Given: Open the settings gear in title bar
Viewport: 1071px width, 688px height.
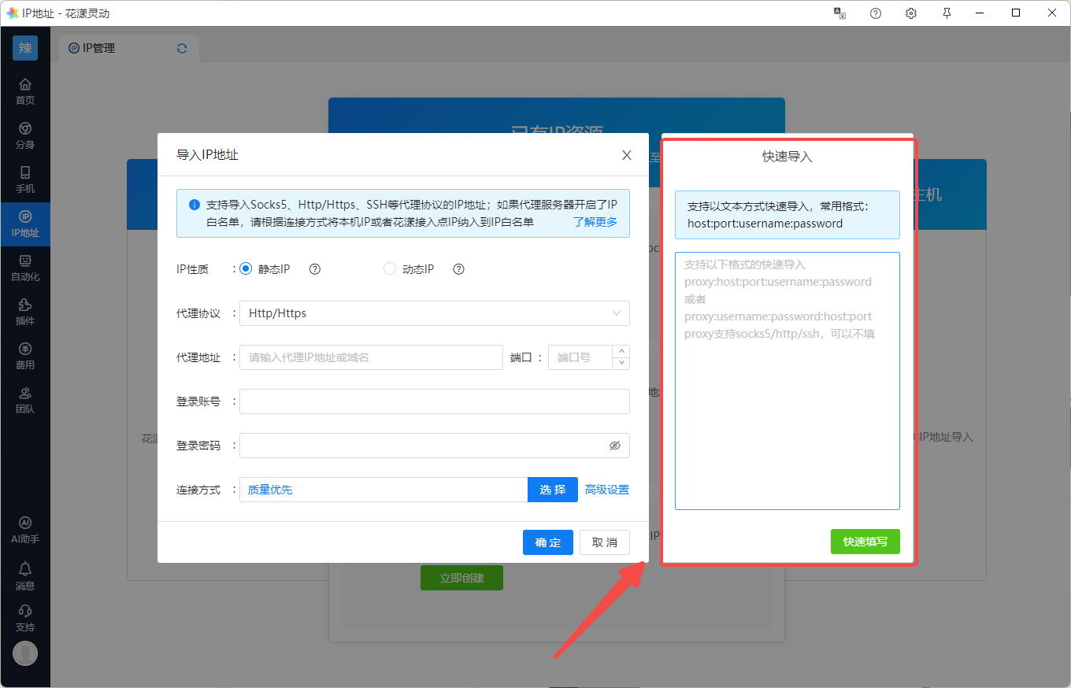Looking at the screenshot, I should tap(911, 13).
